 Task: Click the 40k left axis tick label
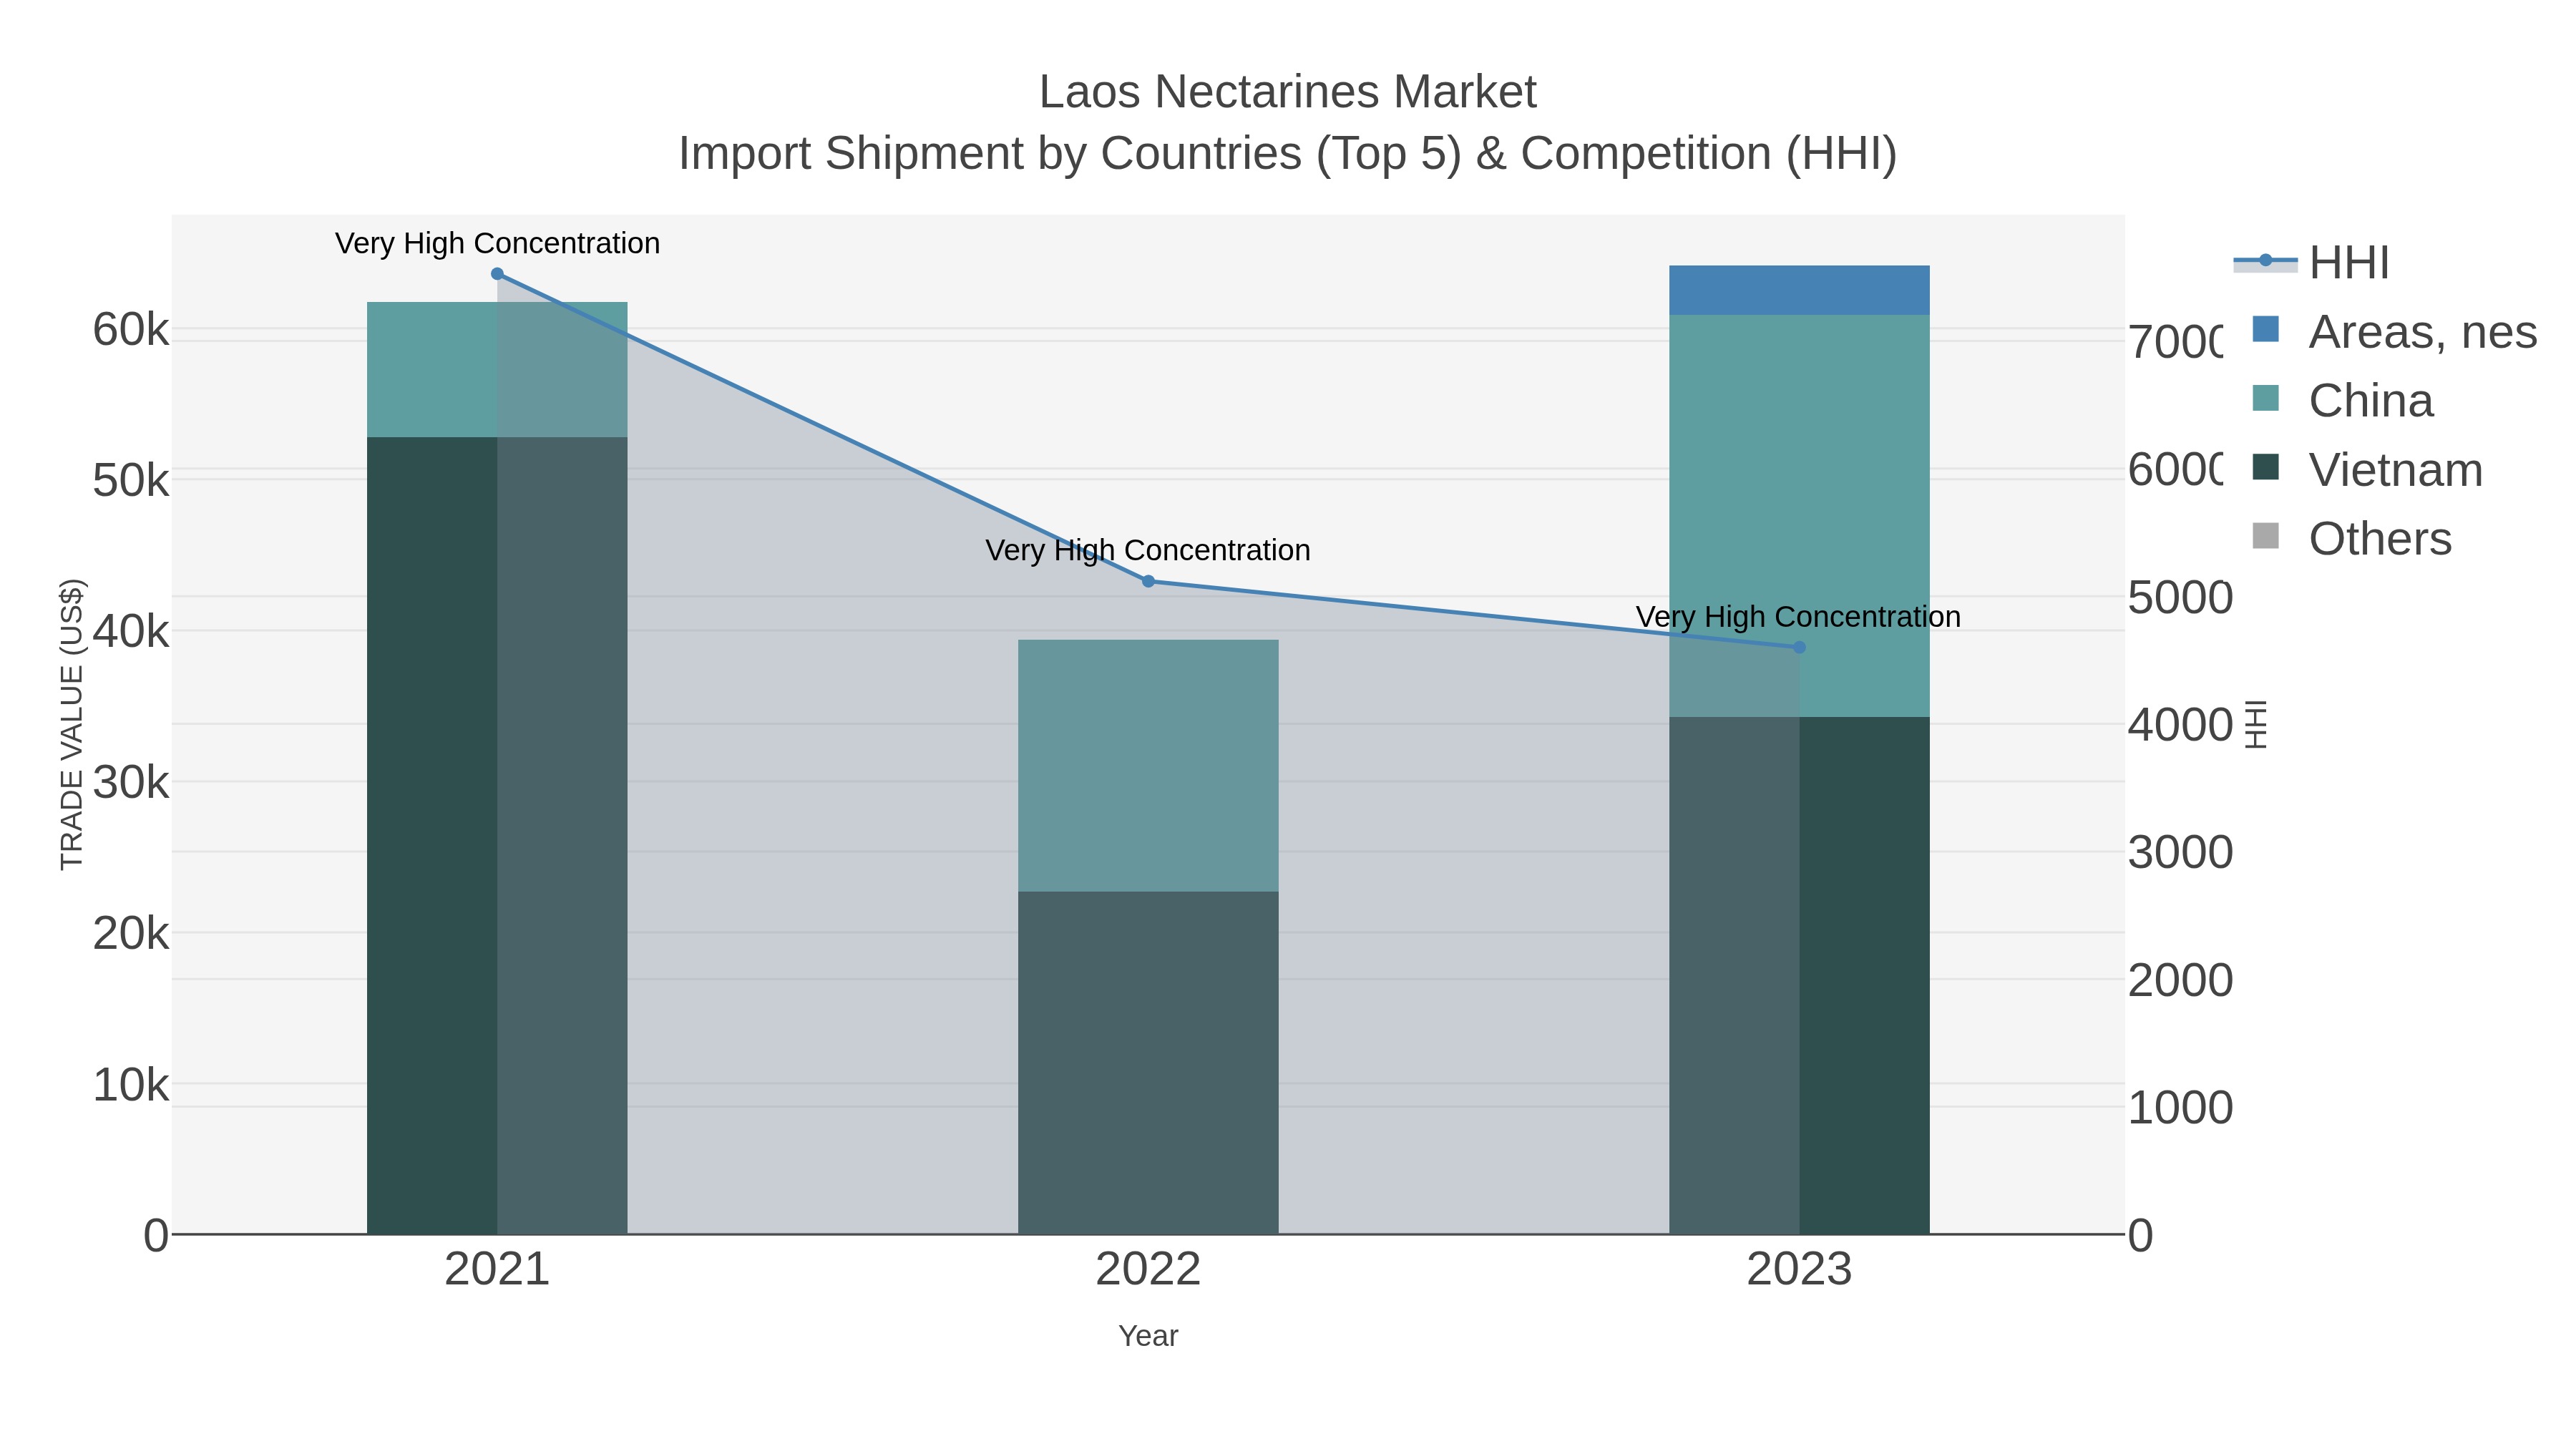point(131,632)
